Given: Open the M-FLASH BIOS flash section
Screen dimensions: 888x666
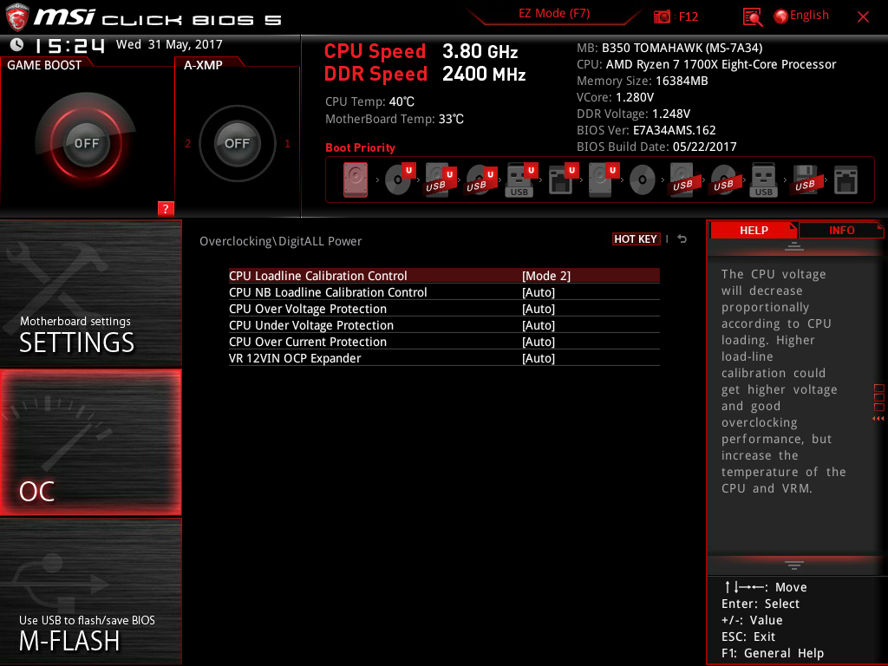Looking at the screenshot, I should pos(90,591).
